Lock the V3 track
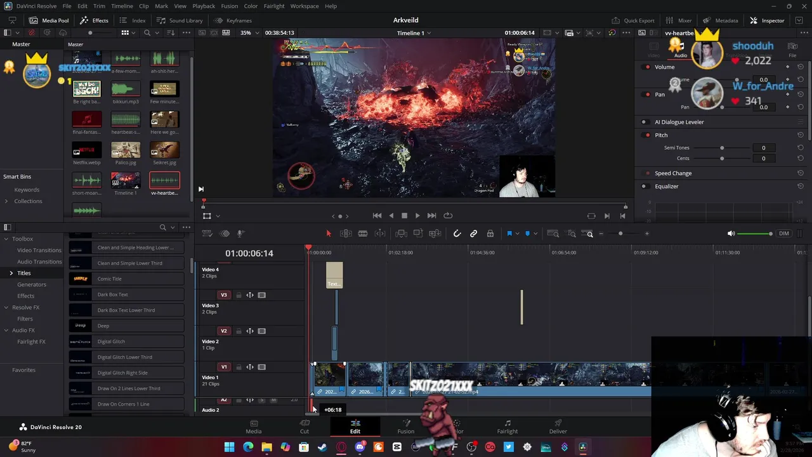This screenshot has width=812, height=457. [x=239, y=295]
